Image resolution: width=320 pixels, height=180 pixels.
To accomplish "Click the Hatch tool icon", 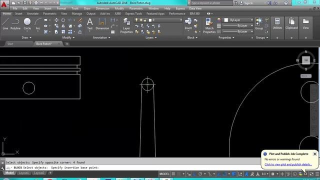I will pos(45,32).
